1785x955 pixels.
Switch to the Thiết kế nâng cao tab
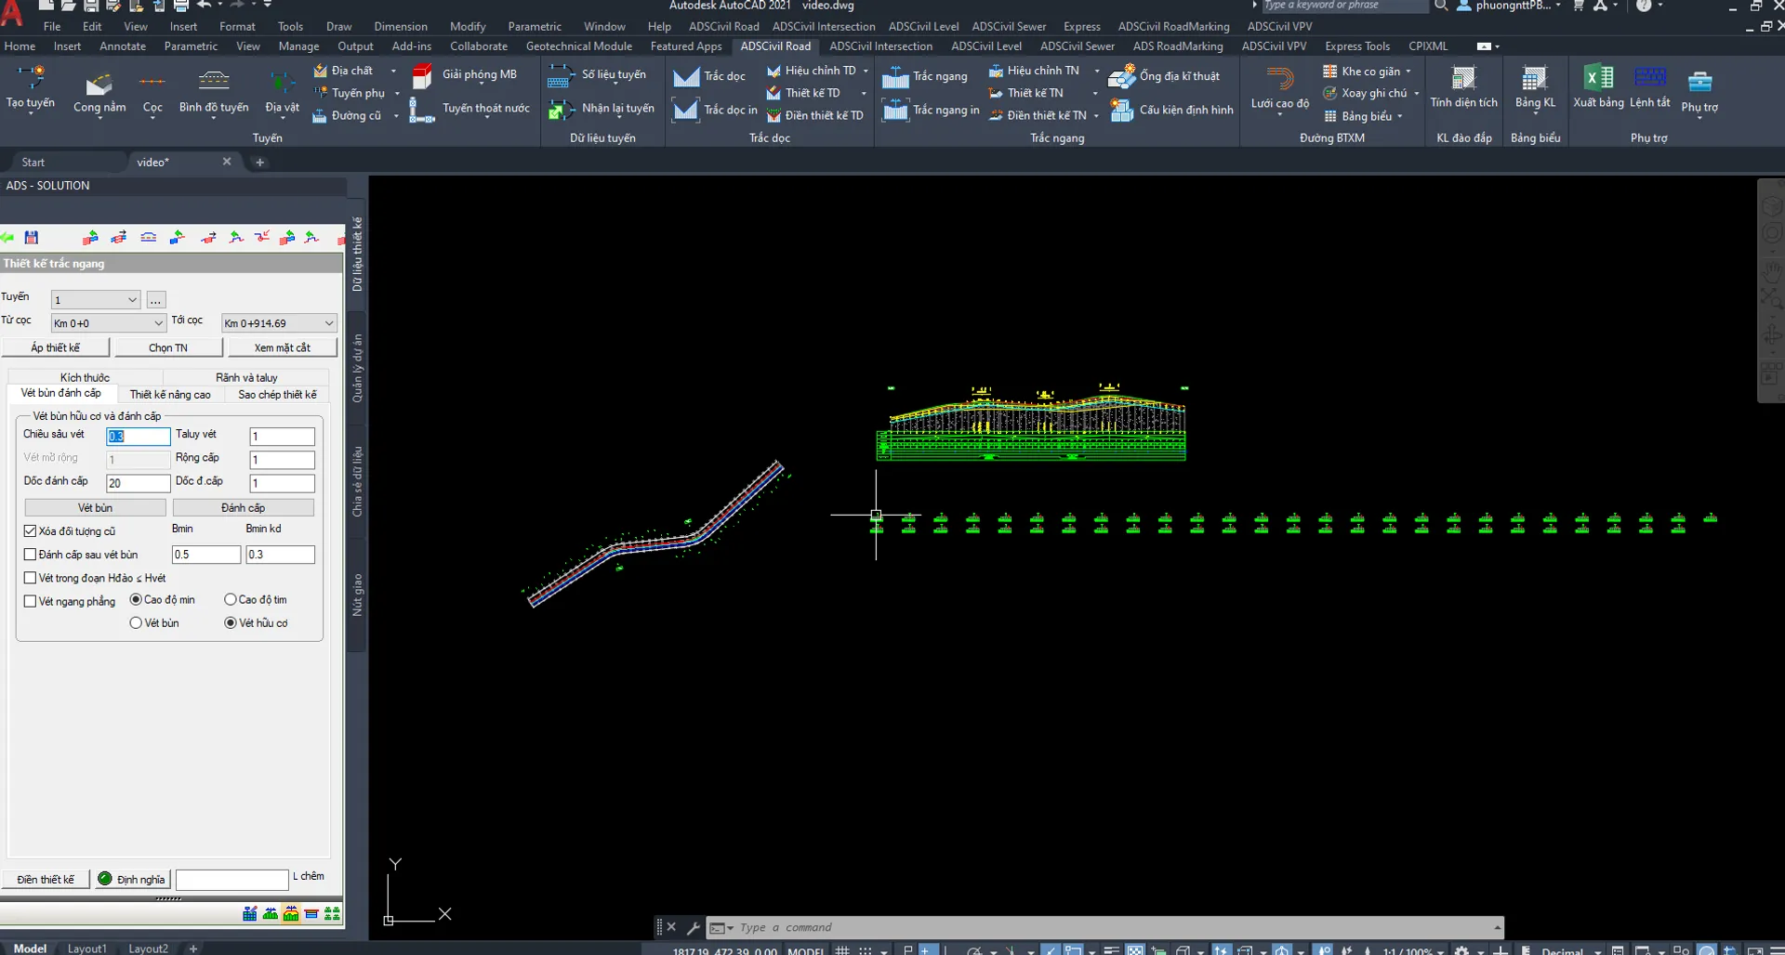pyautogui.click(x=170, y=395)
